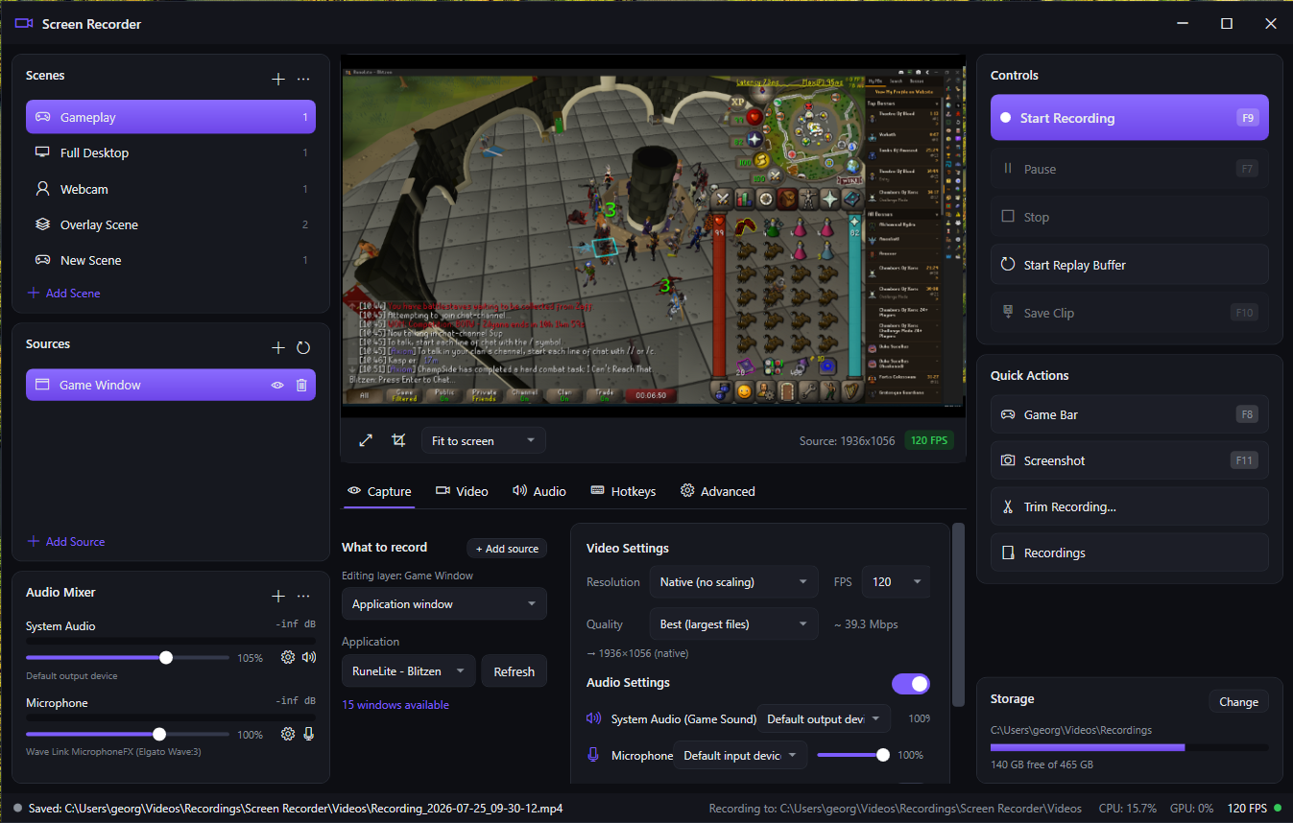Click the + Add source button in What to record
The width and height of the screenshot is (1293, 823).
[507, 549]
